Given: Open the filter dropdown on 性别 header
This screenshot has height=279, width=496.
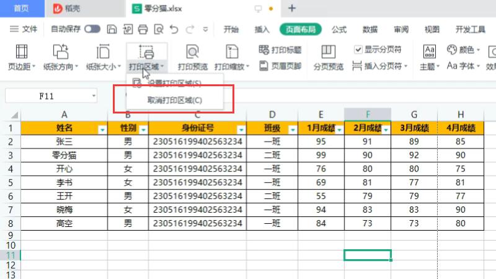Looking at the screenshot, I should [x=143, y=129].
